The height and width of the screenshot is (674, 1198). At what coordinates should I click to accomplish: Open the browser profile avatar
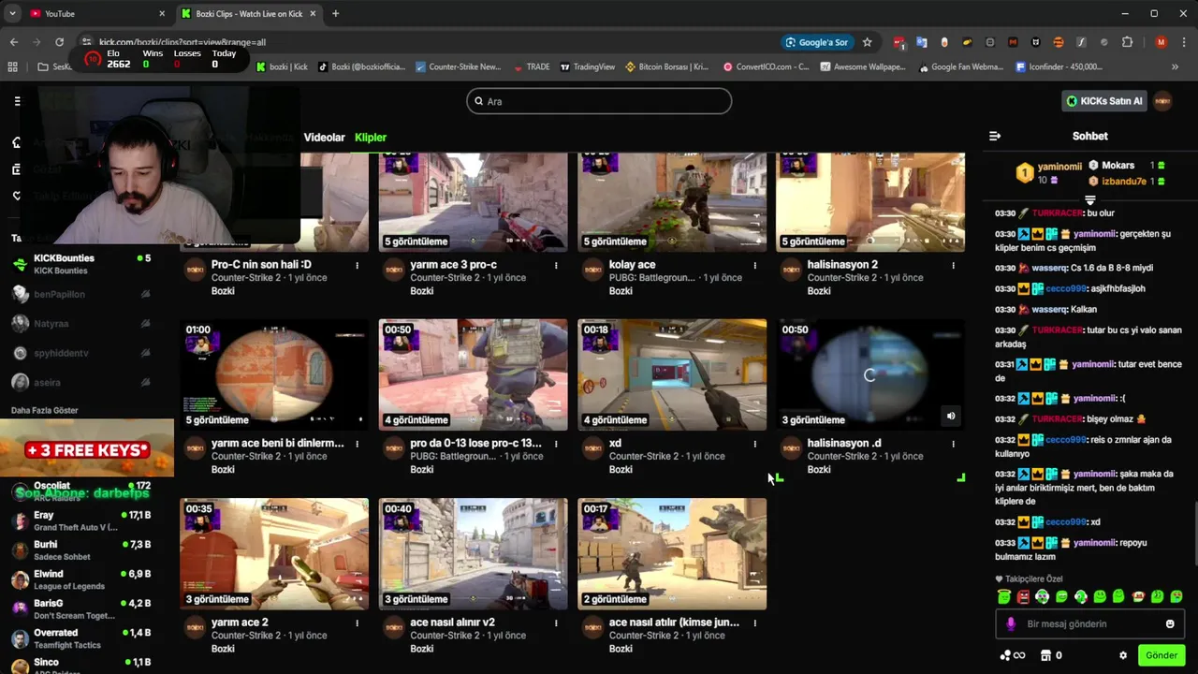tap(1161, 42)
